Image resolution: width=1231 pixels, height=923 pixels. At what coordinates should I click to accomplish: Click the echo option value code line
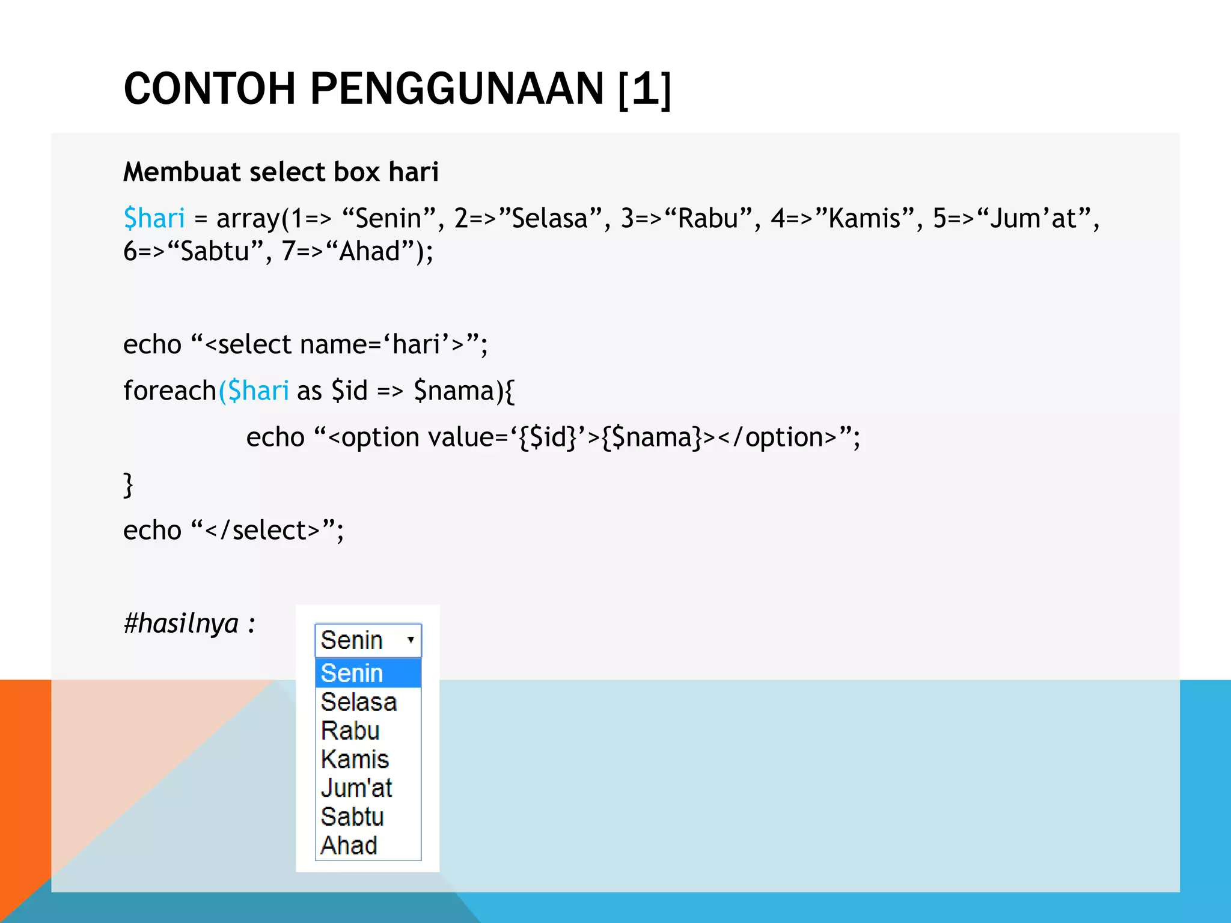(553, 437)
